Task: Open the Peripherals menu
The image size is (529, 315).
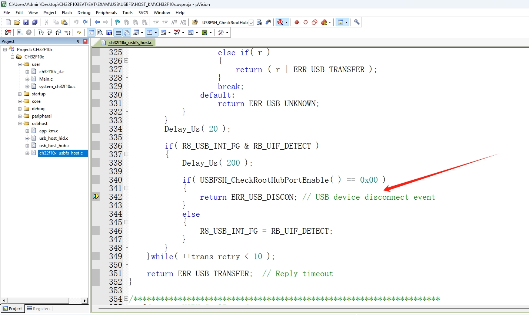Action: click(x=106, y=13)
